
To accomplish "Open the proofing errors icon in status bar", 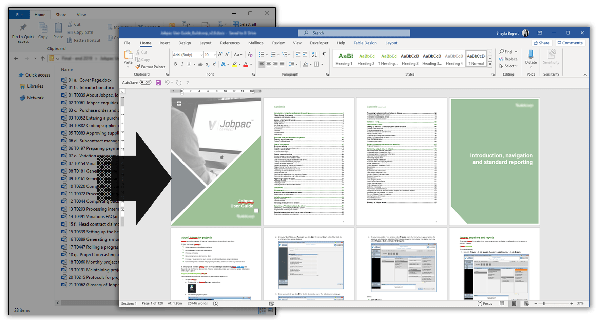I will pos(215,304).
